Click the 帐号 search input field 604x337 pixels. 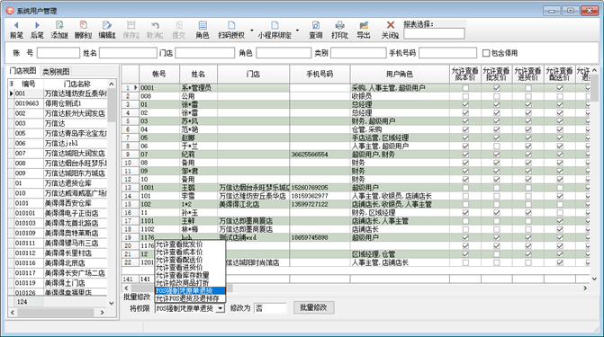[x=59, y=53]
